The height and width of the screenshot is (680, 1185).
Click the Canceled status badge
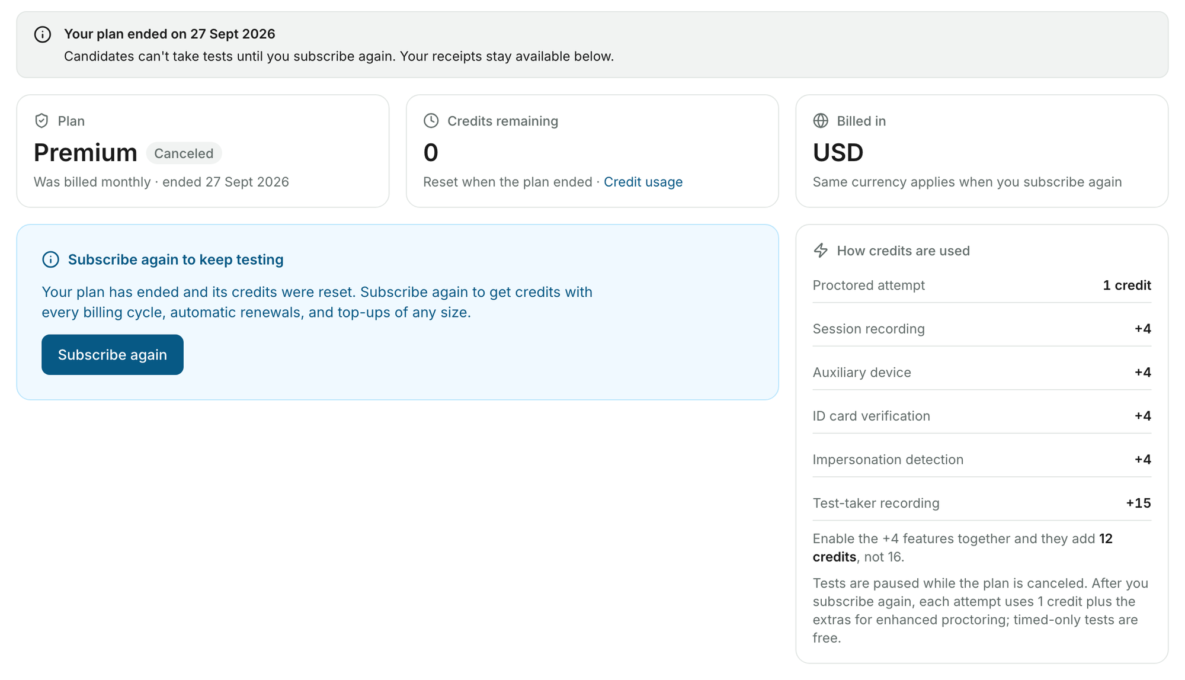click(x=184, y=153)
